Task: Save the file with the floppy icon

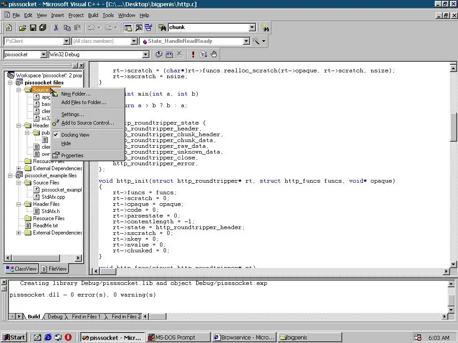Action: point(33,28)
